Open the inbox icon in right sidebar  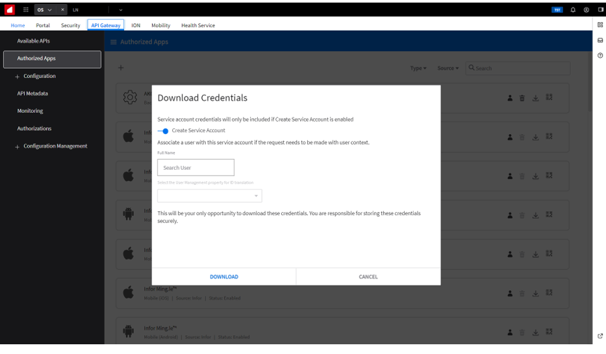(600, 40)
